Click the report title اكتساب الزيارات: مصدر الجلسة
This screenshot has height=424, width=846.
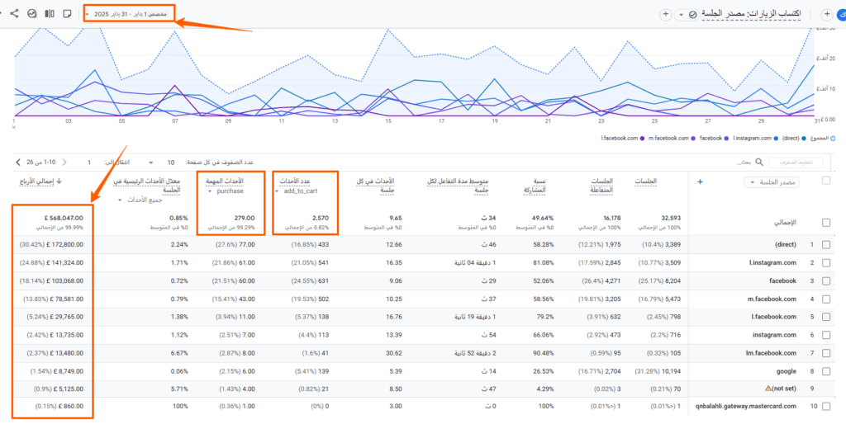tap(750, 14)
